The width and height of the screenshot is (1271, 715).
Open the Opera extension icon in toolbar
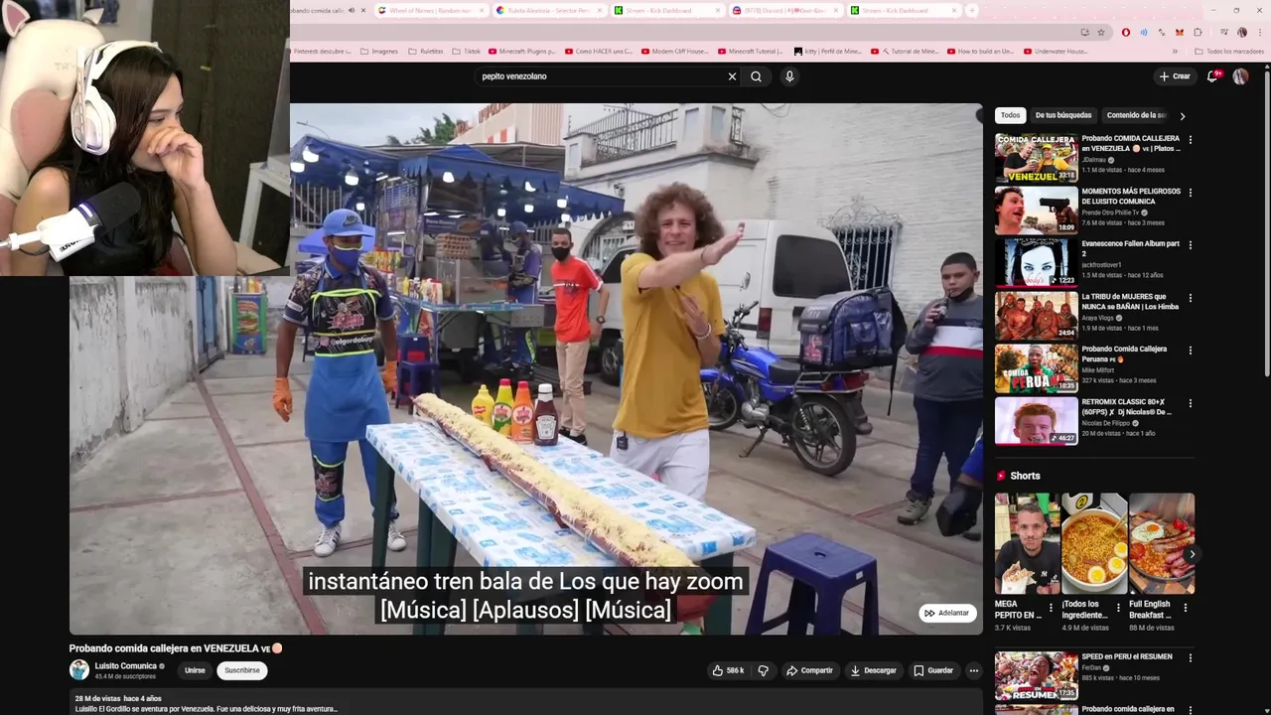tap(1125, 33)
